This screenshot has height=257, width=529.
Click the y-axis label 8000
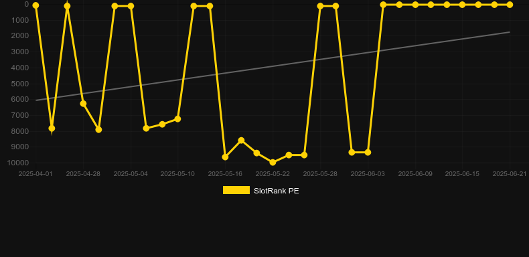20,131
